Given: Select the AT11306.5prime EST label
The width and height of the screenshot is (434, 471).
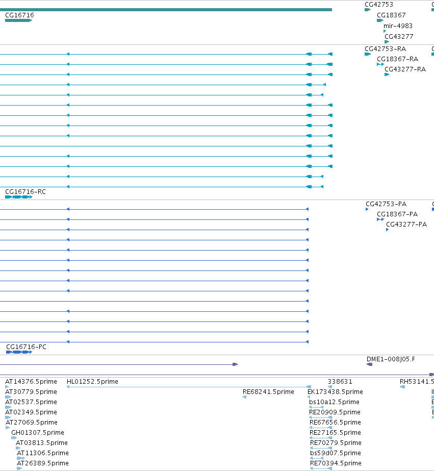Looking at the screenshot, I should click(x=43, y=453).
